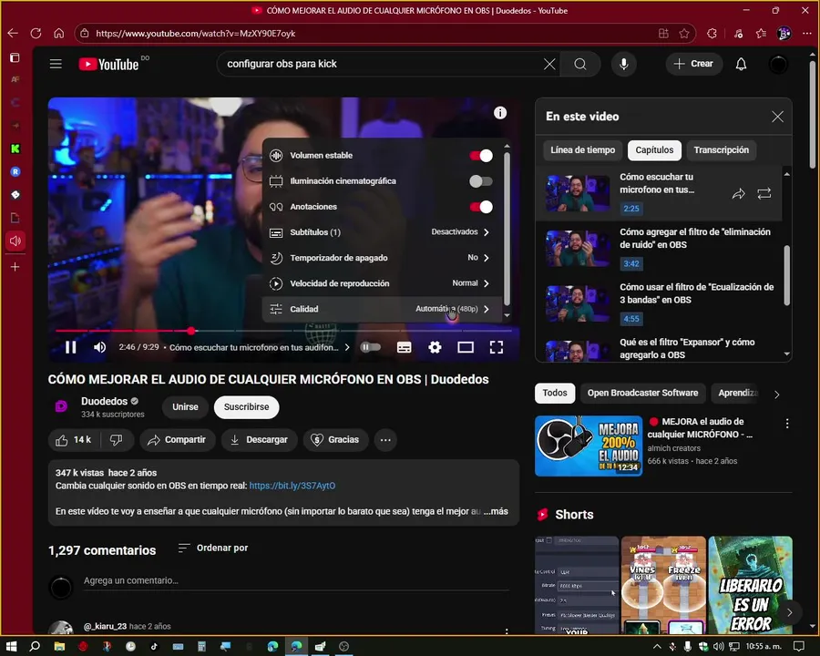Switch to the Línea de tiempo tab
The height and width of the screenshot is (656, 820).
click(x=582, y=150)
